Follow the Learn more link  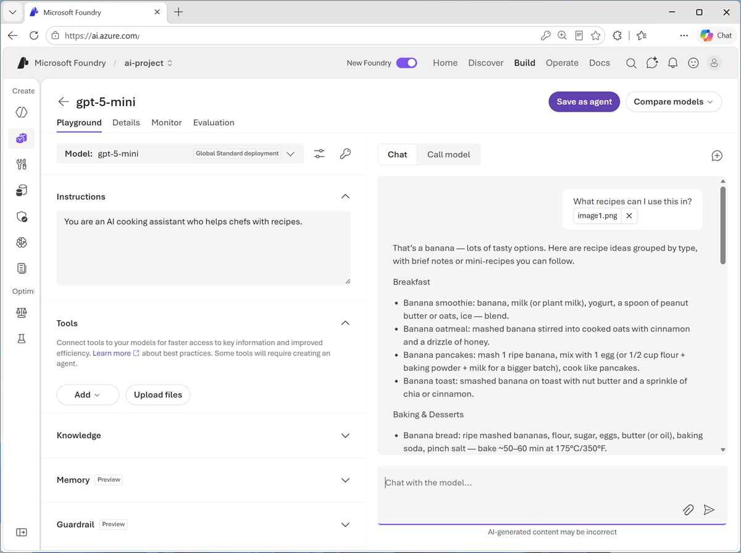pyautogui.click(x=116, y=354)
